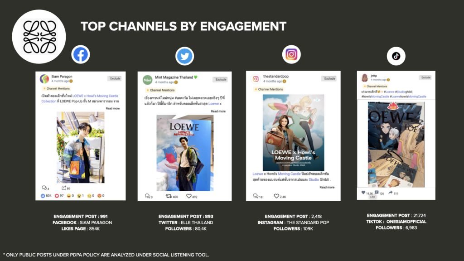This screenshot has width=464, height=261.
Task: Open #Loewe hashtag in TikTok post
Action: (x=389, y=92)
